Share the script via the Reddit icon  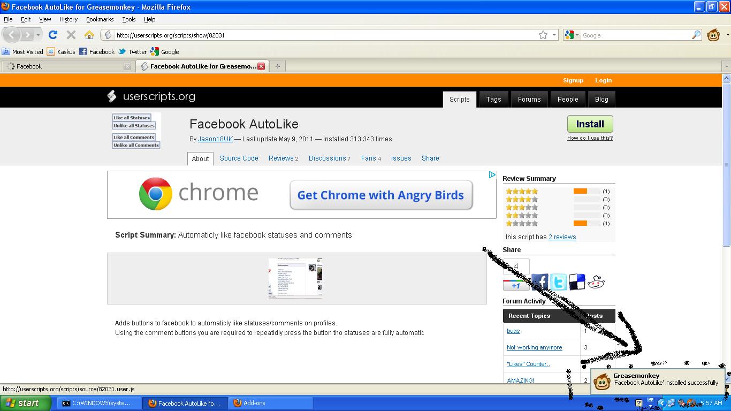click(596, 282)
